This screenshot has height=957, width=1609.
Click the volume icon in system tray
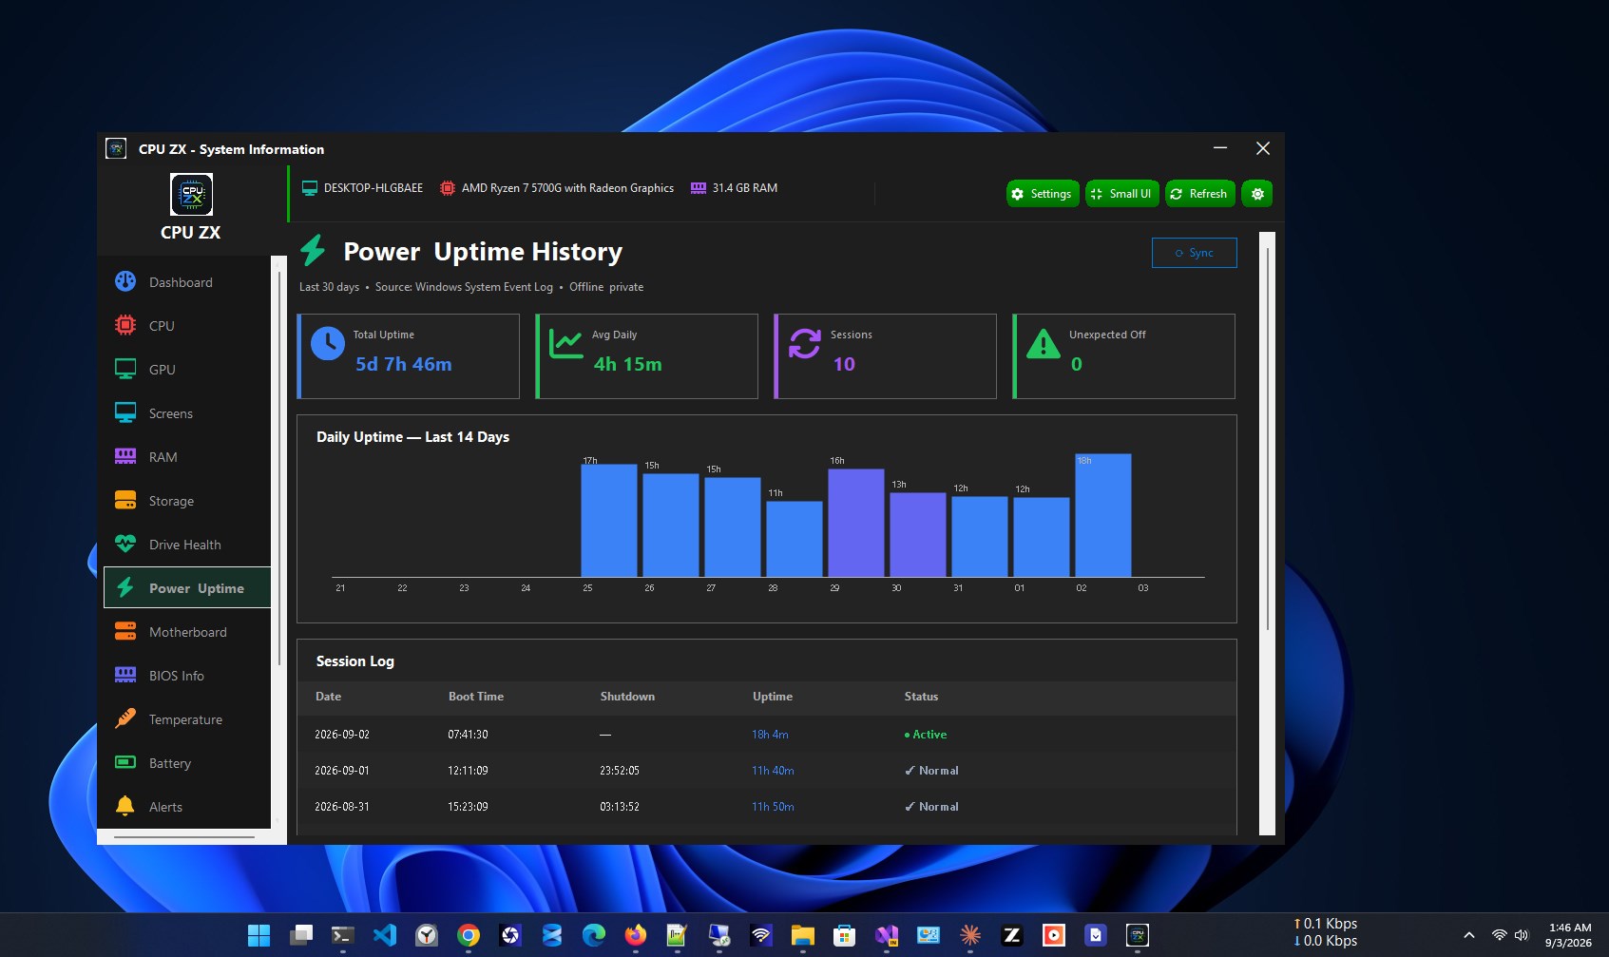[x=1521, y=935]
